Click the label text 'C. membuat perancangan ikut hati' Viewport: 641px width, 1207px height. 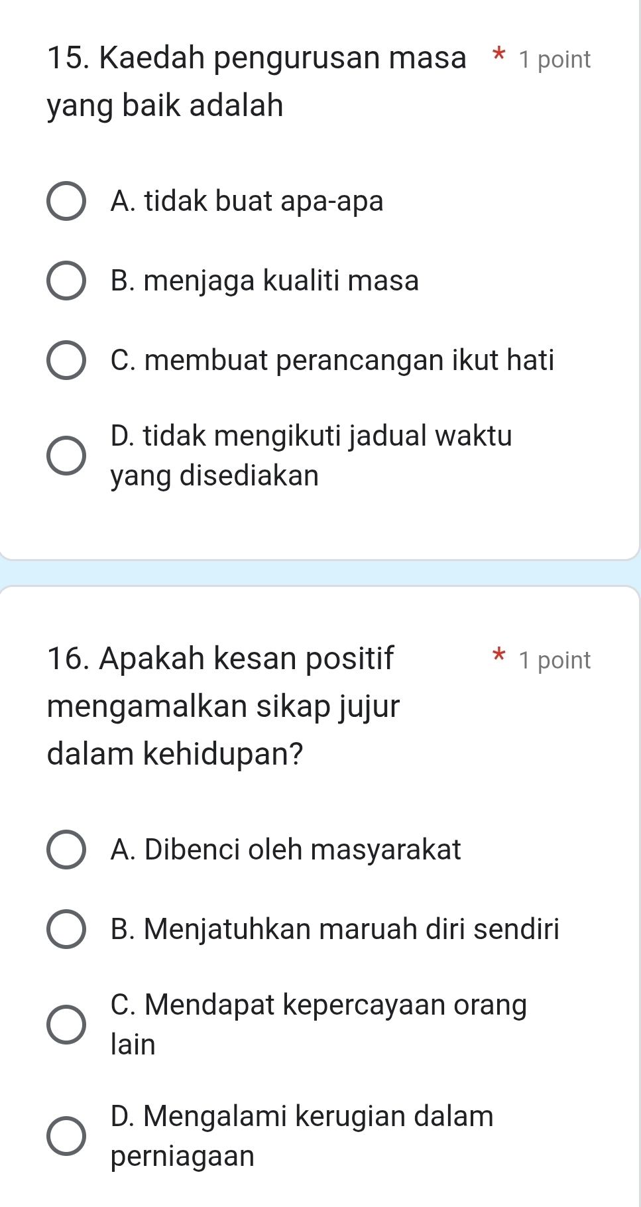333,361
